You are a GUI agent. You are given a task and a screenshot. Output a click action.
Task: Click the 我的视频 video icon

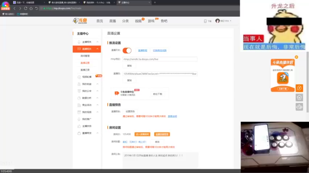[79, 112]
